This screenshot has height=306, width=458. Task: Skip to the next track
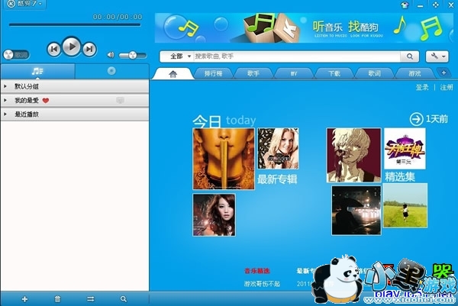coord(89,49)
